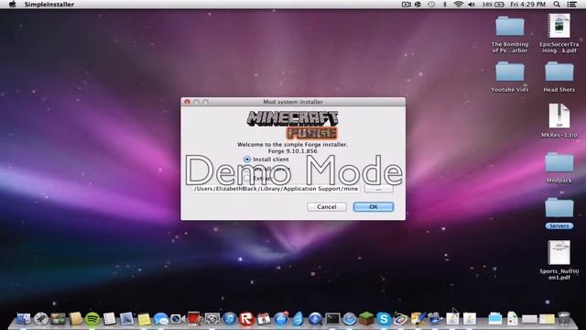
Task: Launch Roblox from the dock
Action: (246, 319)
